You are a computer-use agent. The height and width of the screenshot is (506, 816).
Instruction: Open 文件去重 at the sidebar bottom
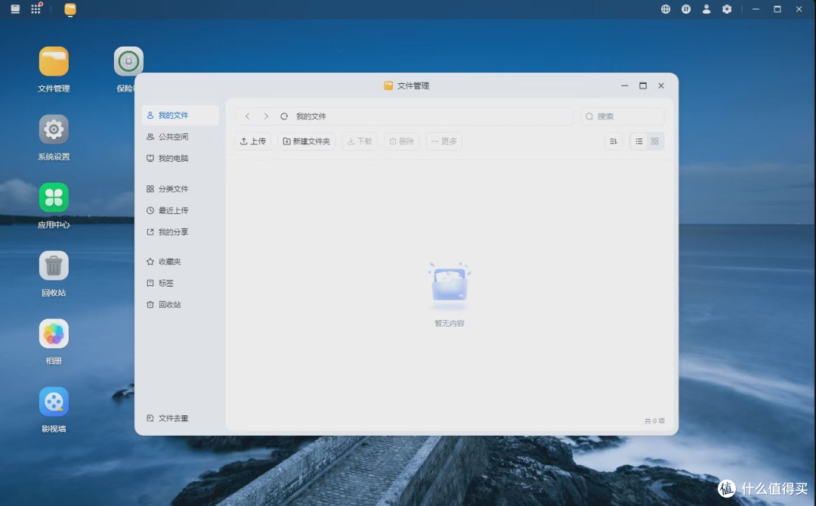point(180,418)
